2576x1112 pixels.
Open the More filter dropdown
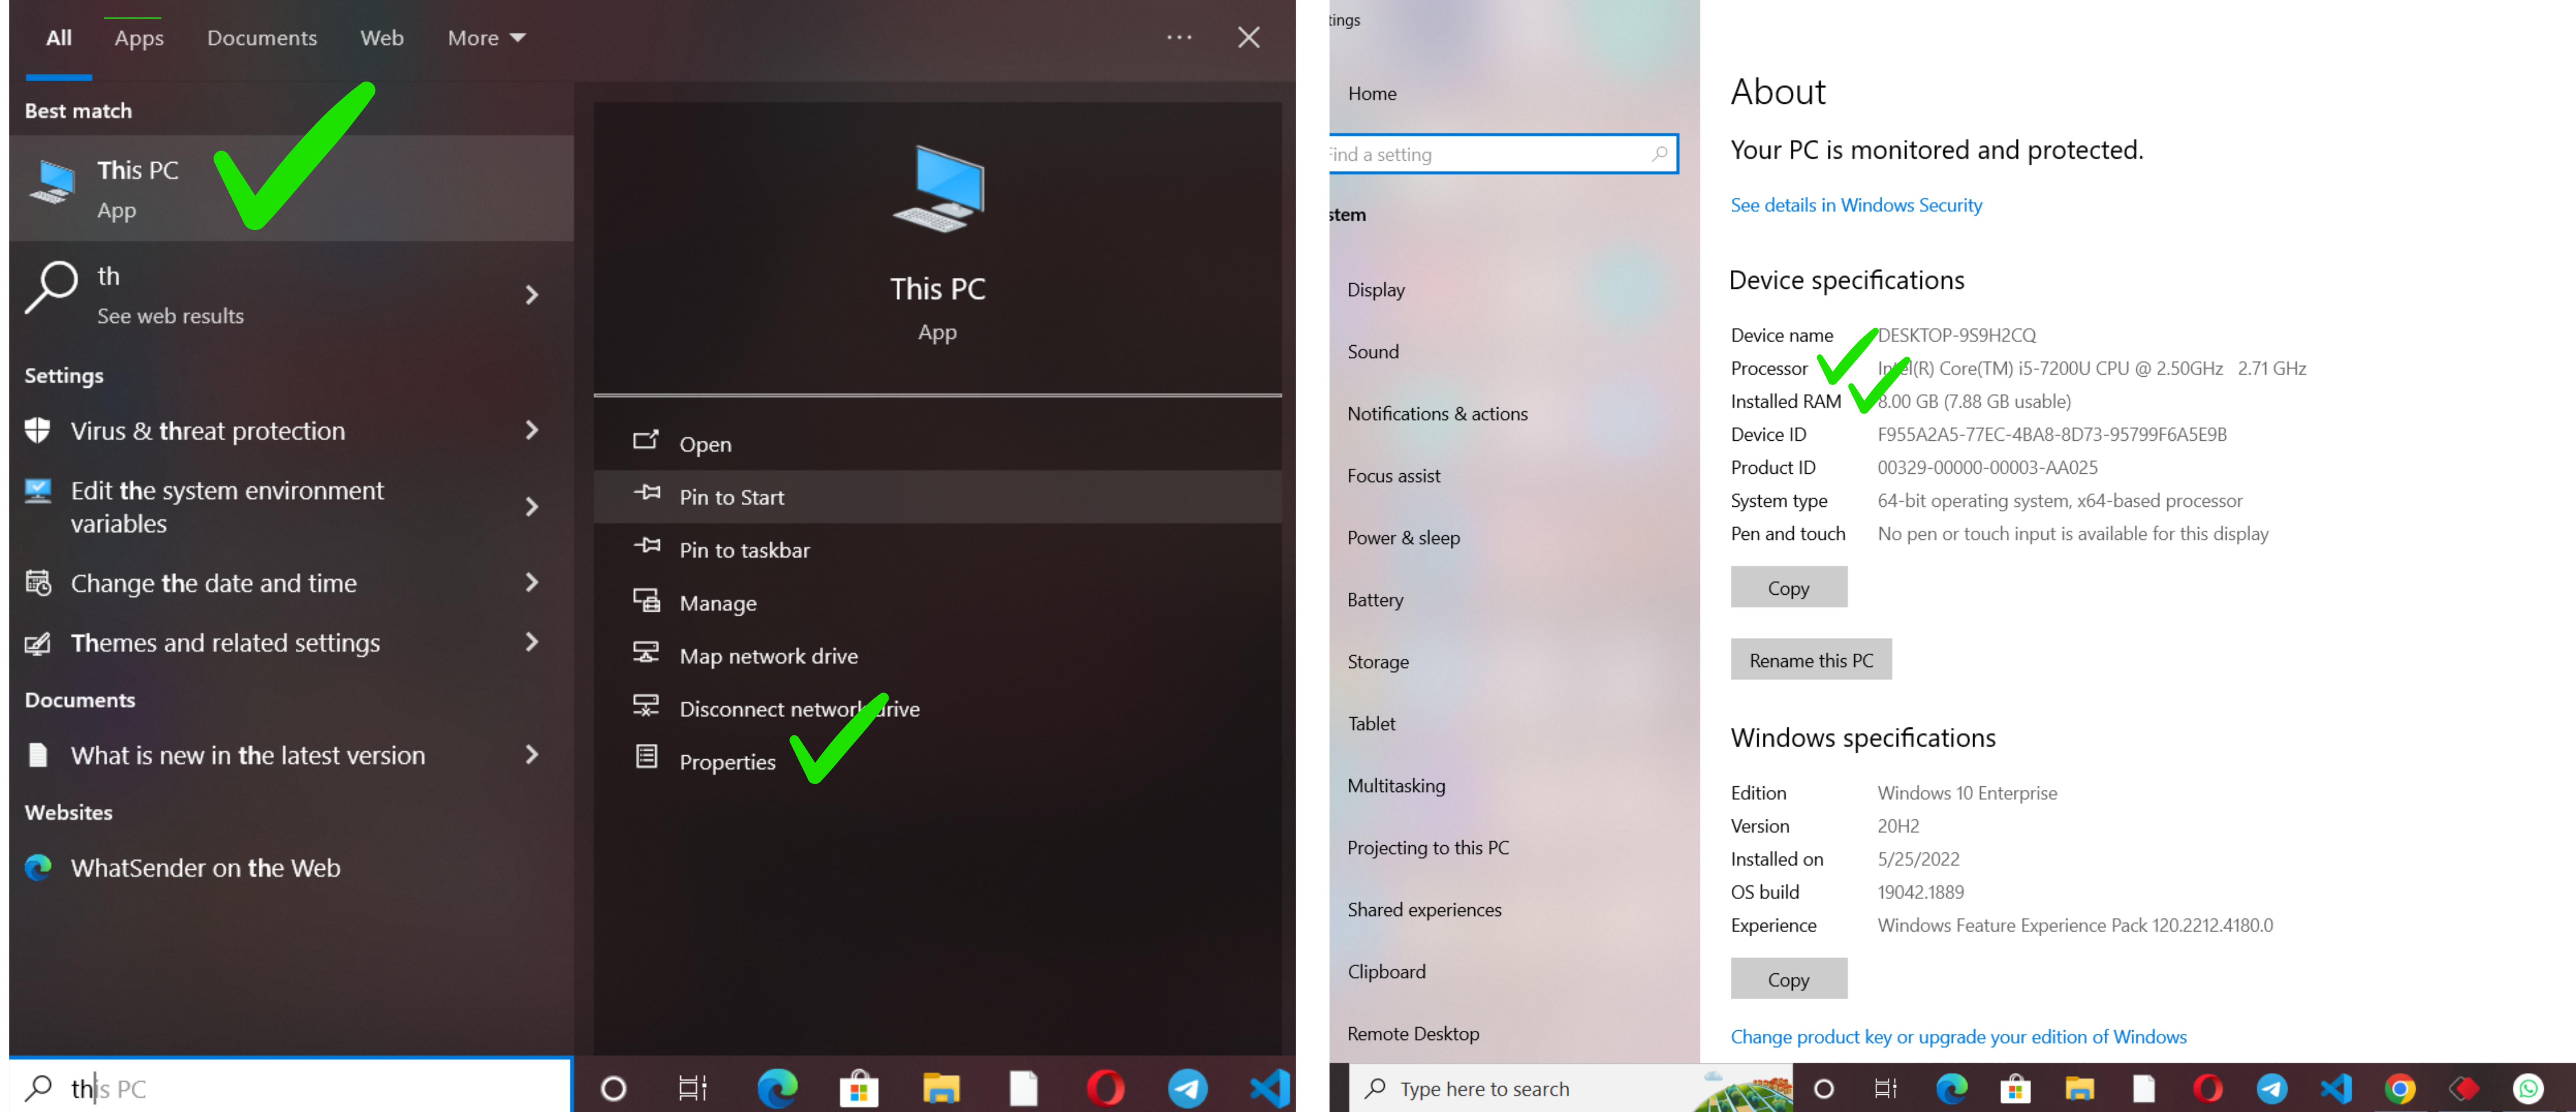(x=486, y=38)
